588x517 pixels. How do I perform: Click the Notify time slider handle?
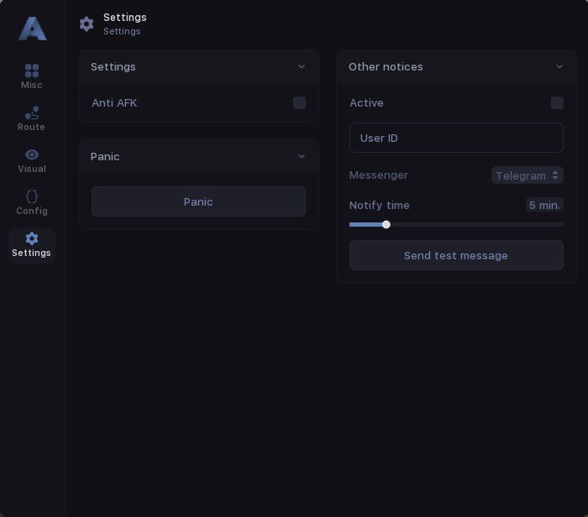[386, 224]
